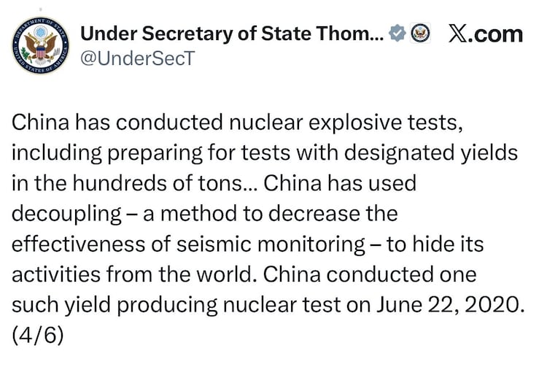Click the State Department seal profile avatar
The height and width of the screenshot is (378, 547).
pos(39,45)
